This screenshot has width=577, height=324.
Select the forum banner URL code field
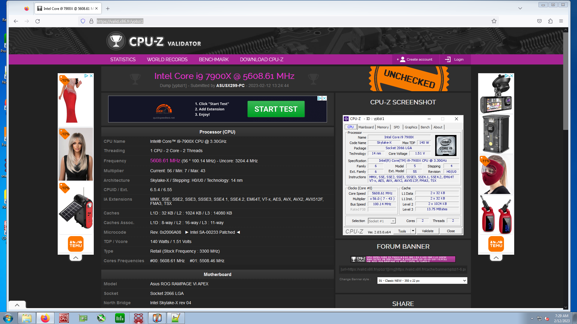[403, 269]
